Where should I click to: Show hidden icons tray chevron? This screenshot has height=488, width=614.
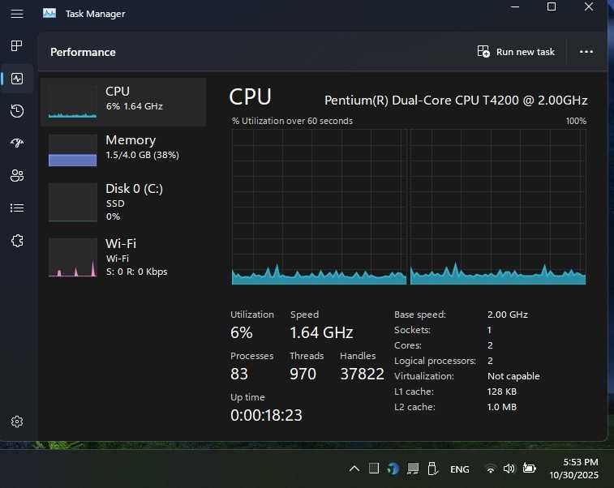(354, 469)
